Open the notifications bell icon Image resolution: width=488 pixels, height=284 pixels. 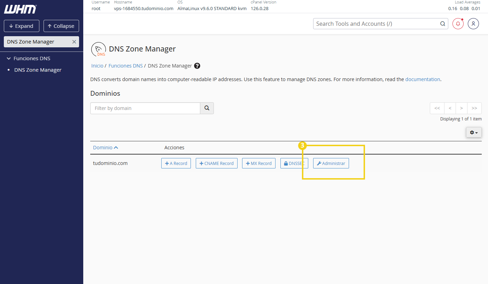pyautogui.click(x=458, y=24)
